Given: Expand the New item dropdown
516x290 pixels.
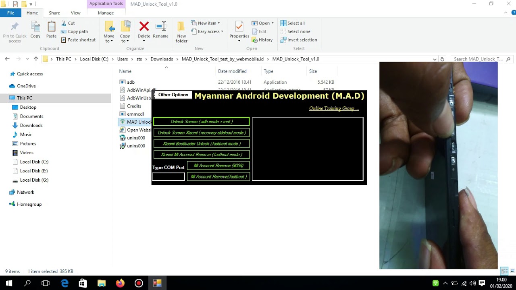Looking at the screenshot, I should (x=206, y=23).
